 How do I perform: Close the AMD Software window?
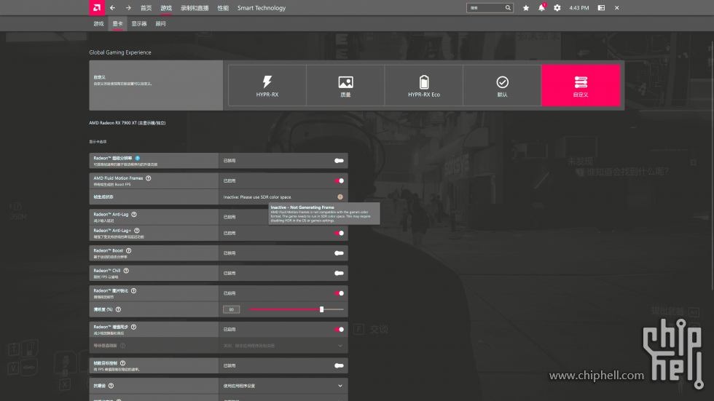[x=616, y=8]
